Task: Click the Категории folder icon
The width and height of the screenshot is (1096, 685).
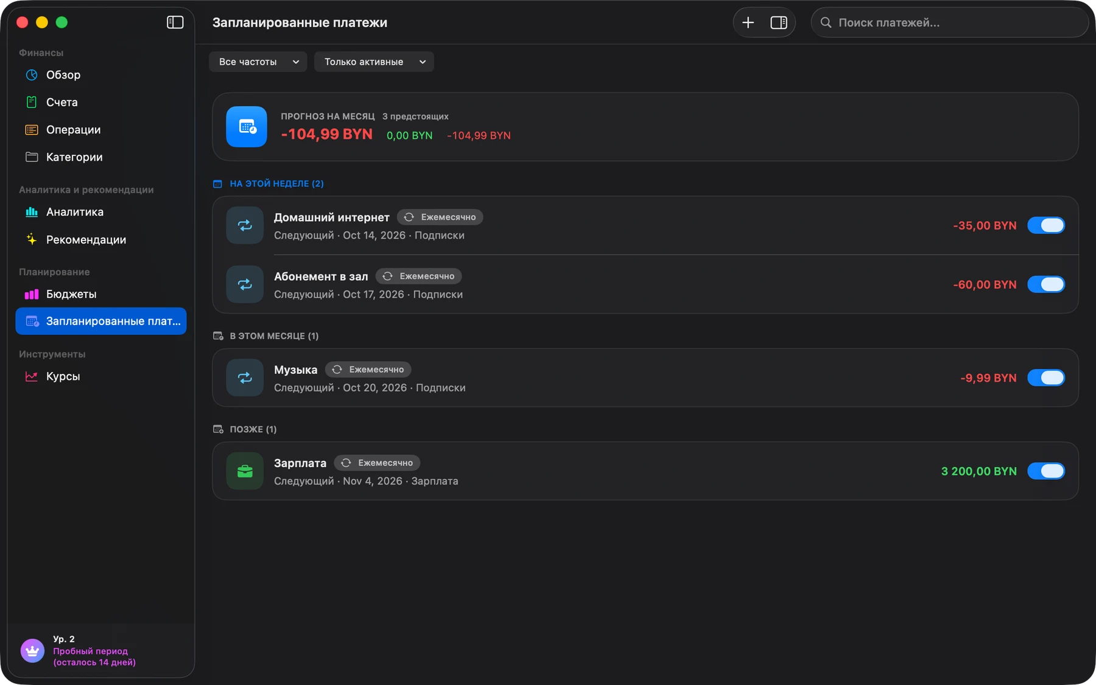Action: [32, 157]
